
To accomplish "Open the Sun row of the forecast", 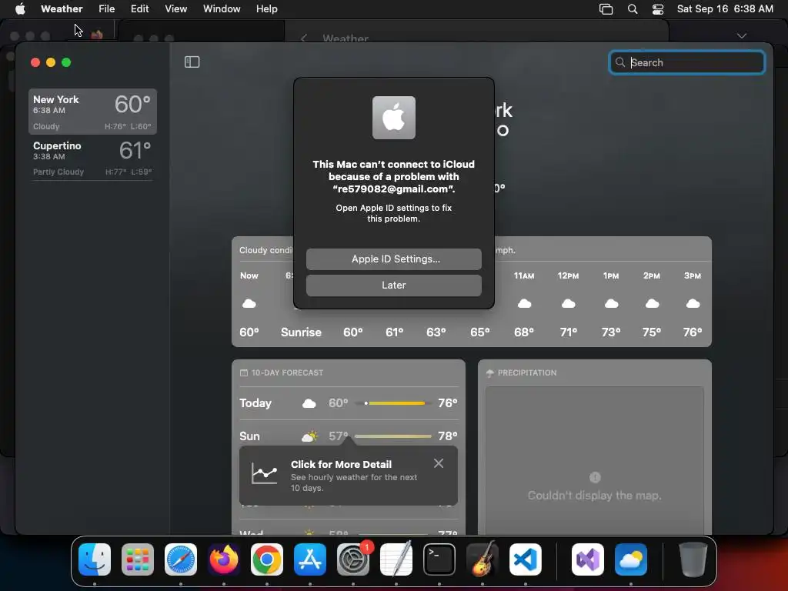I will pyautogui.click(x=349, y=436).
